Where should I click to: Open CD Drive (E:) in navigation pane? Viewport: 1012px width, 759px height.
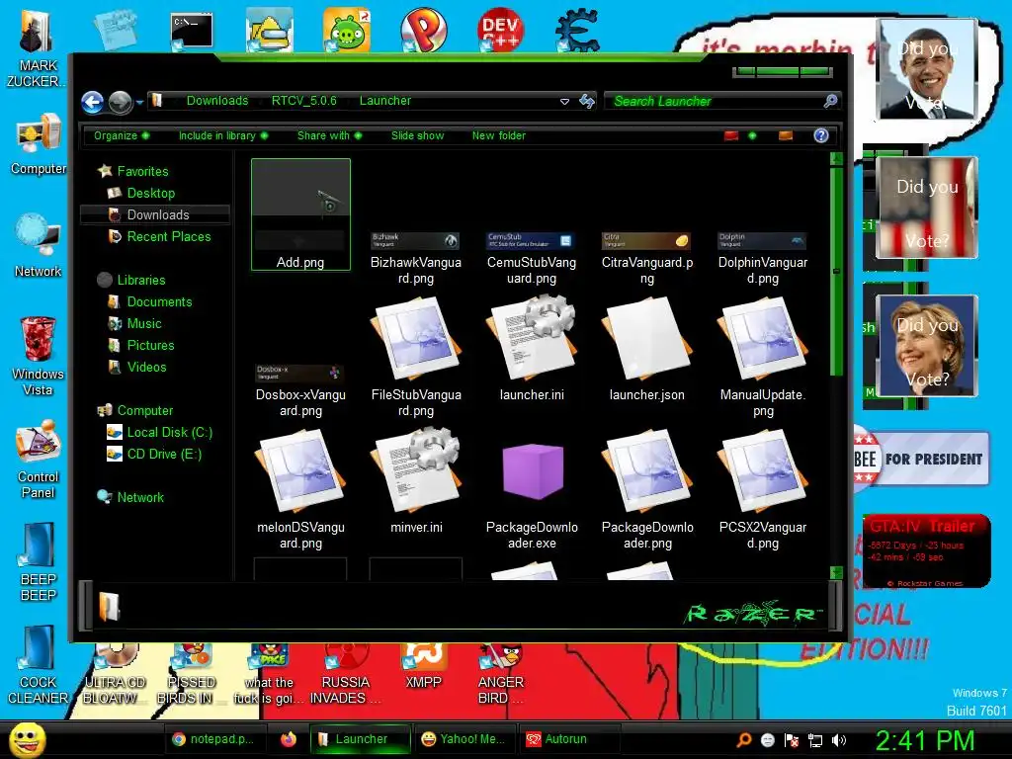pos(164,454)
